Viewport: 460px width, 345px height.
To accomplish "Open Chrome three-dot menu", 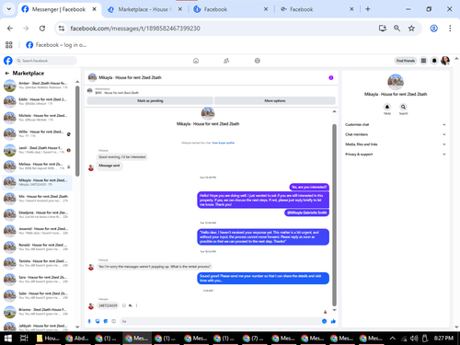I will pyautogui.click(x=450, y=29).
